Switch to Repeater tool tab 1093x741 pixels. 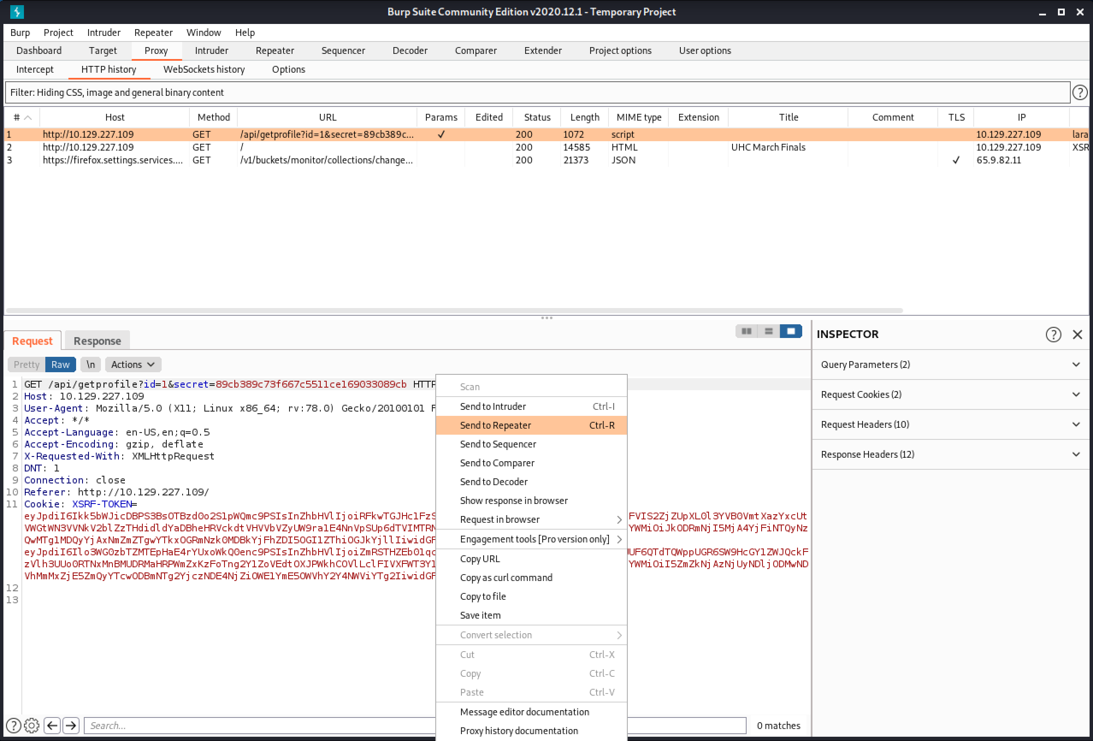point(275,50)
